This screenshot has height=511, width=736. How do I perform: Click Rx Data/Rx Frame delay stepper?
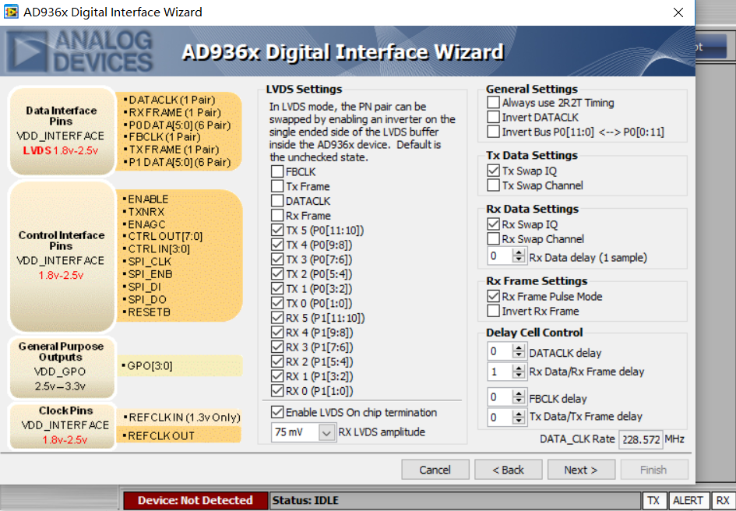pos(519,372)
